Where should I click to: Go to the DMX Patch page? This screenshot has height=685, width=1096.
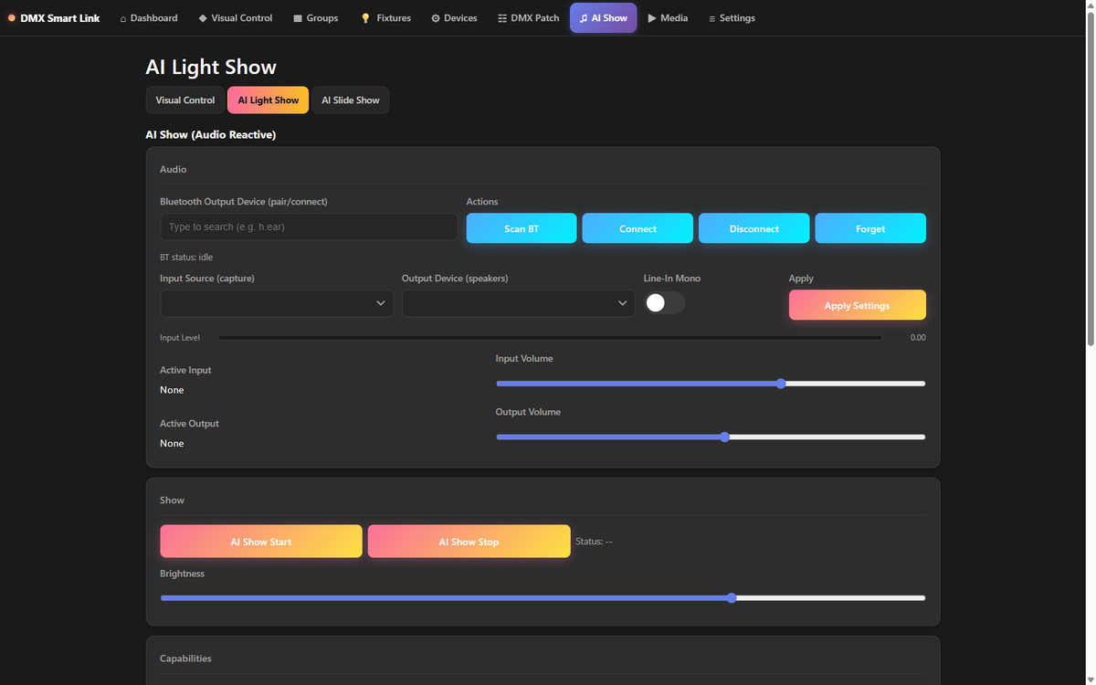coord(529,18)
